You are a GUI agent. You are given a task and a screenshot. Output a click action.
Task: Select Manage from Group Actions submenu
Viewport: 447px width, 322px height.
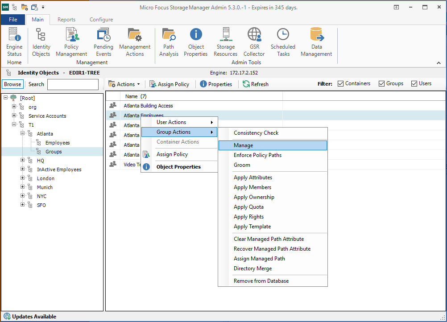273,145
